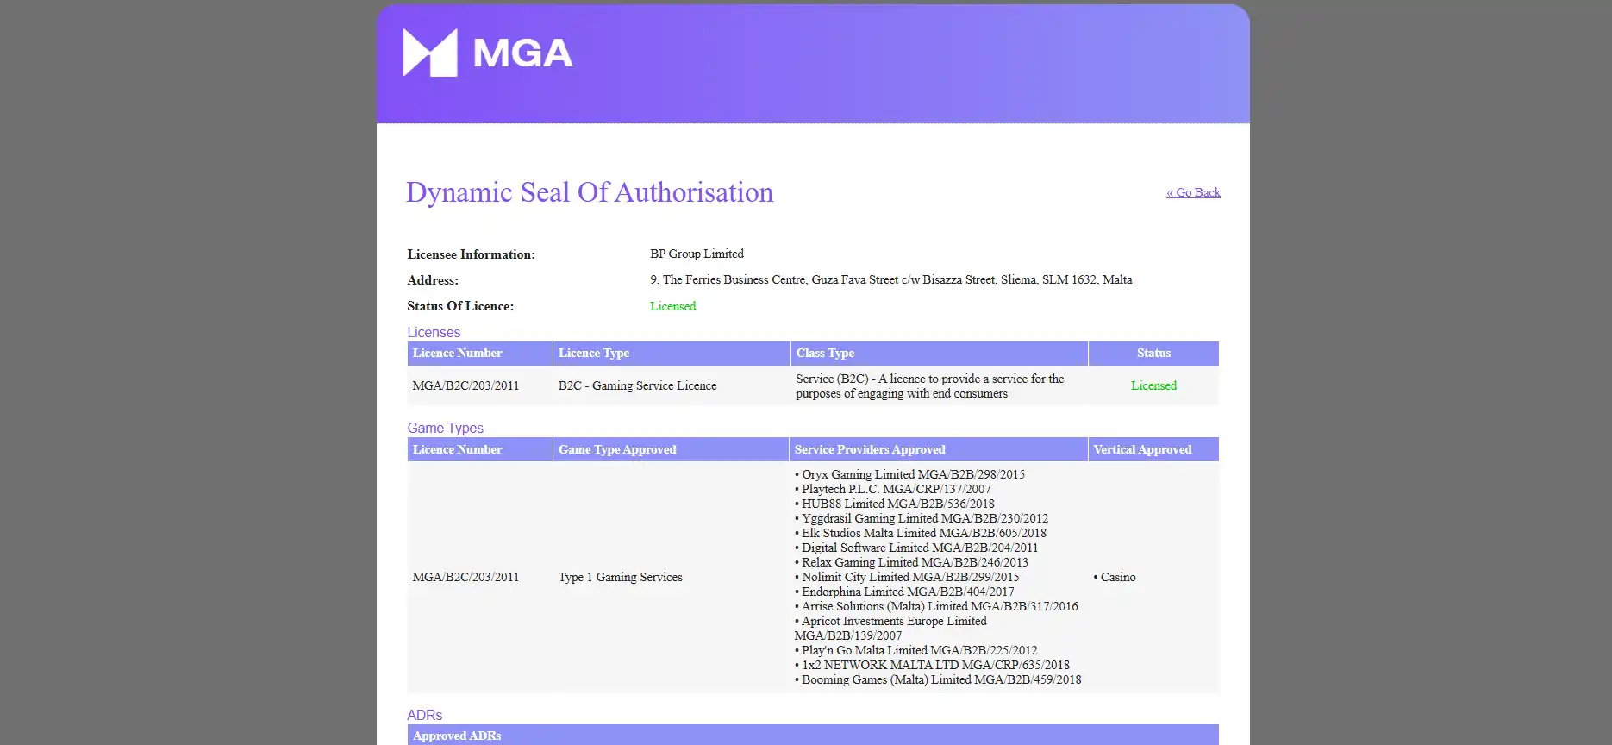
Task: Click the Licensed value beside Status Of Licence
Action: (x=672, y=306)
